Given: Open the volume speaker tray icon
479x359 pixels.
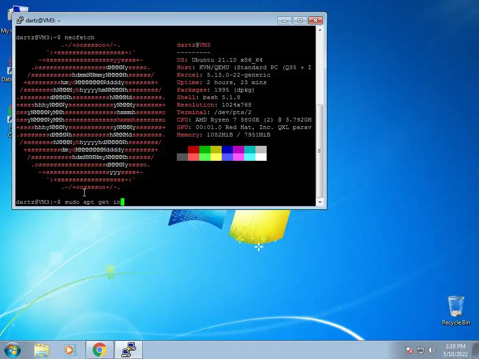Looking at the screenshot, I should tap(432, 350).
